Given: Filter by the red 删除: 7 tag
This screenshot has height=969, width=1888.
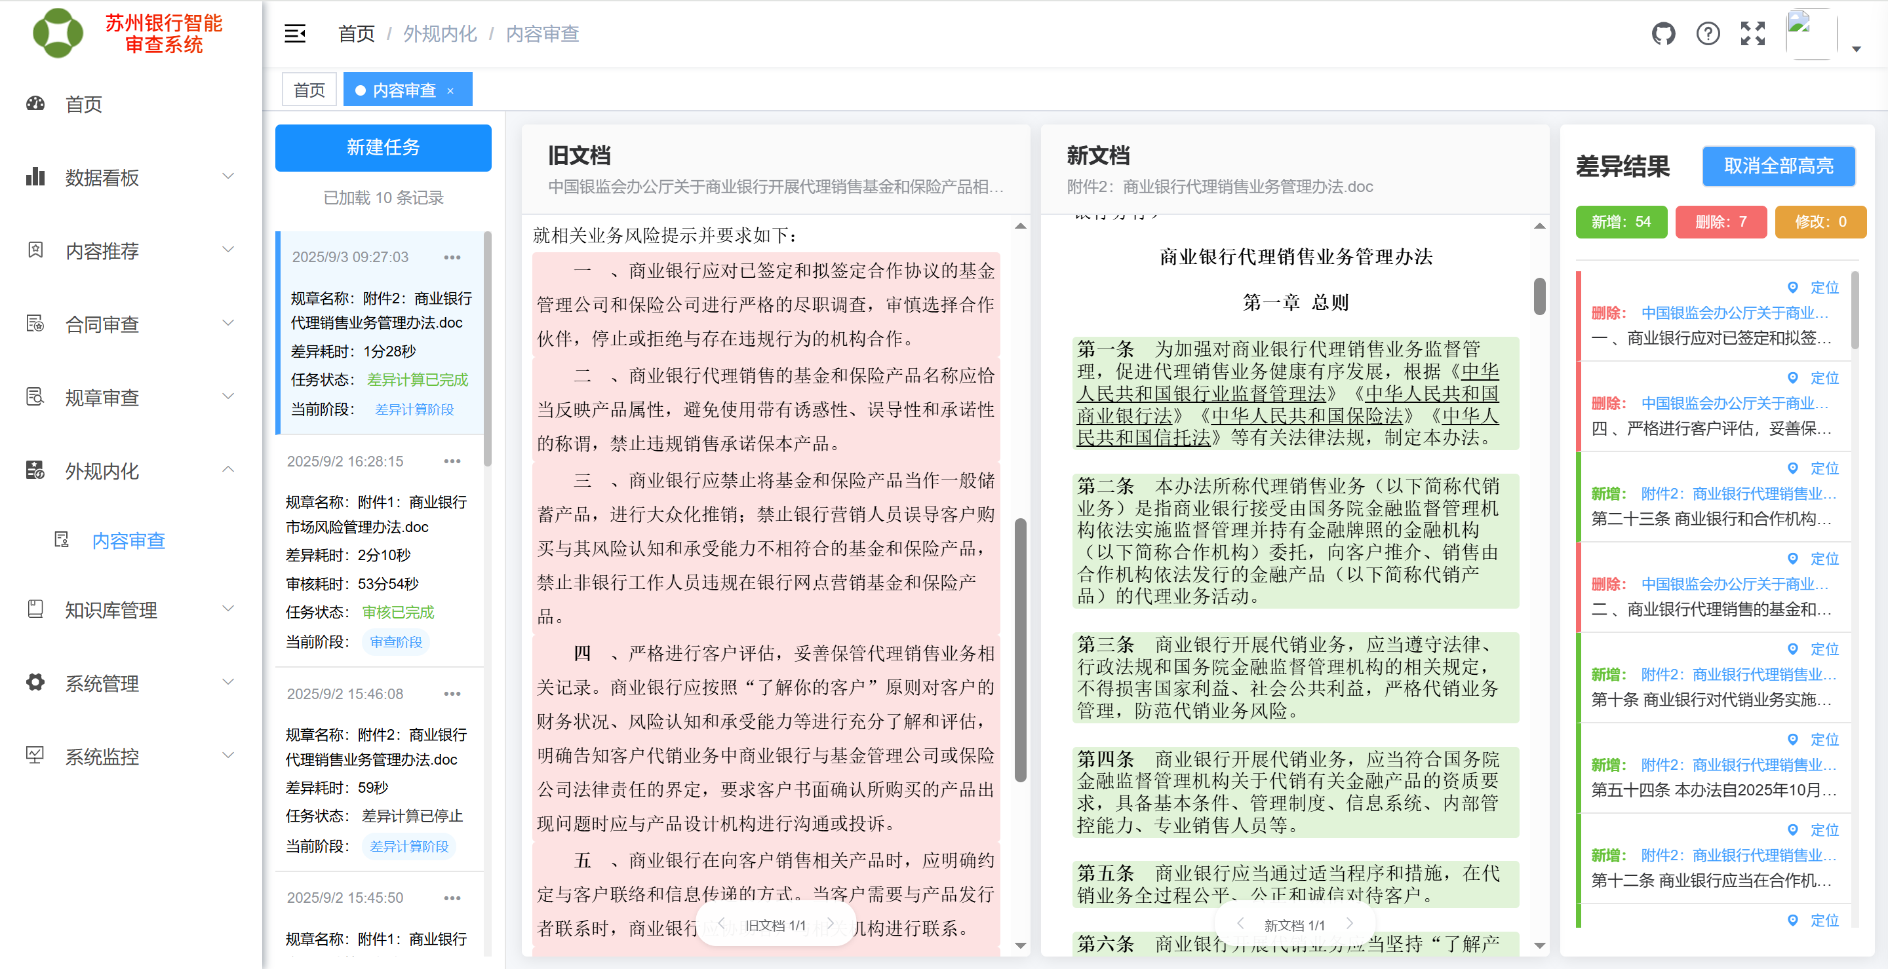Looking at the screenshot, I should pos(1721,222).
